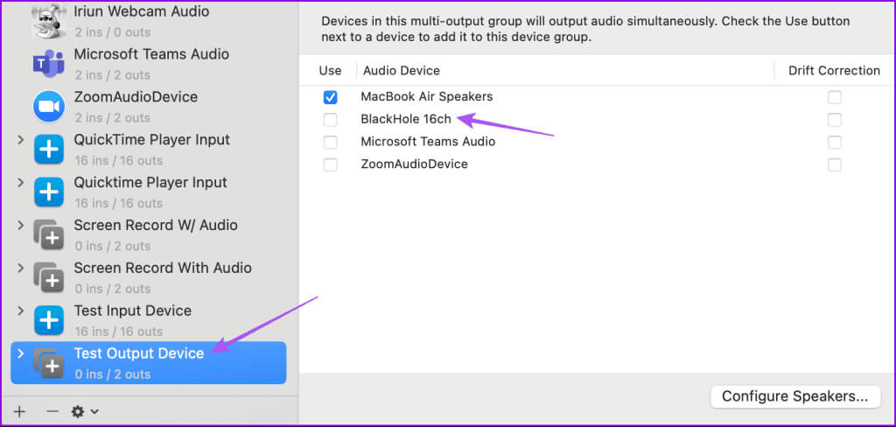Click the ZoomAudioDevice camera icon in sidebar

coord(49,107)
